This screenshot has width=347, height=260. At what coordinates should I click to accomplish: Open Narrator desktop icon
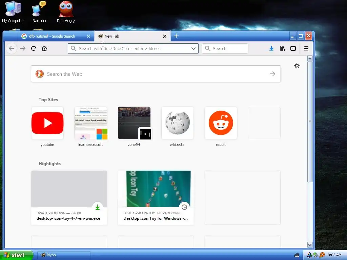39,12
